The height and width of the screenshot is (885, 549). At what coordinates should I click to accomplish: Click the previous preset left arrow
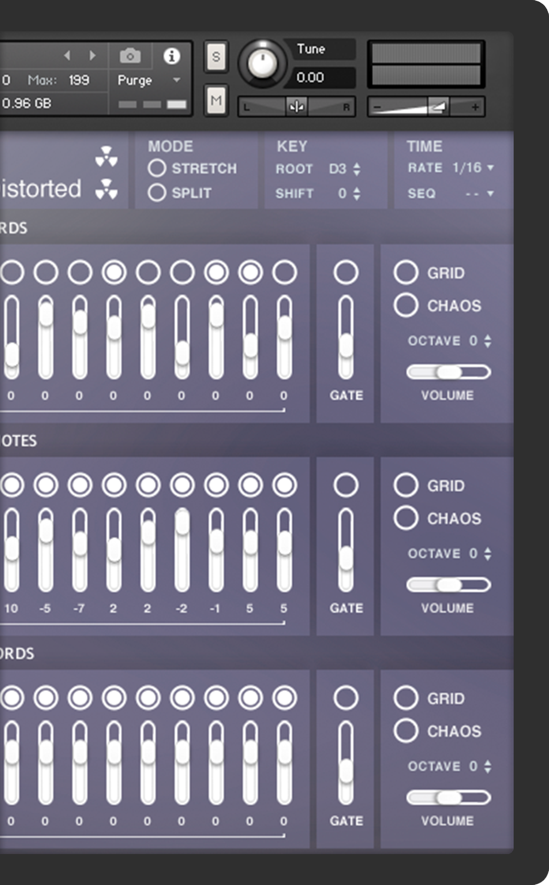point(67,56)
